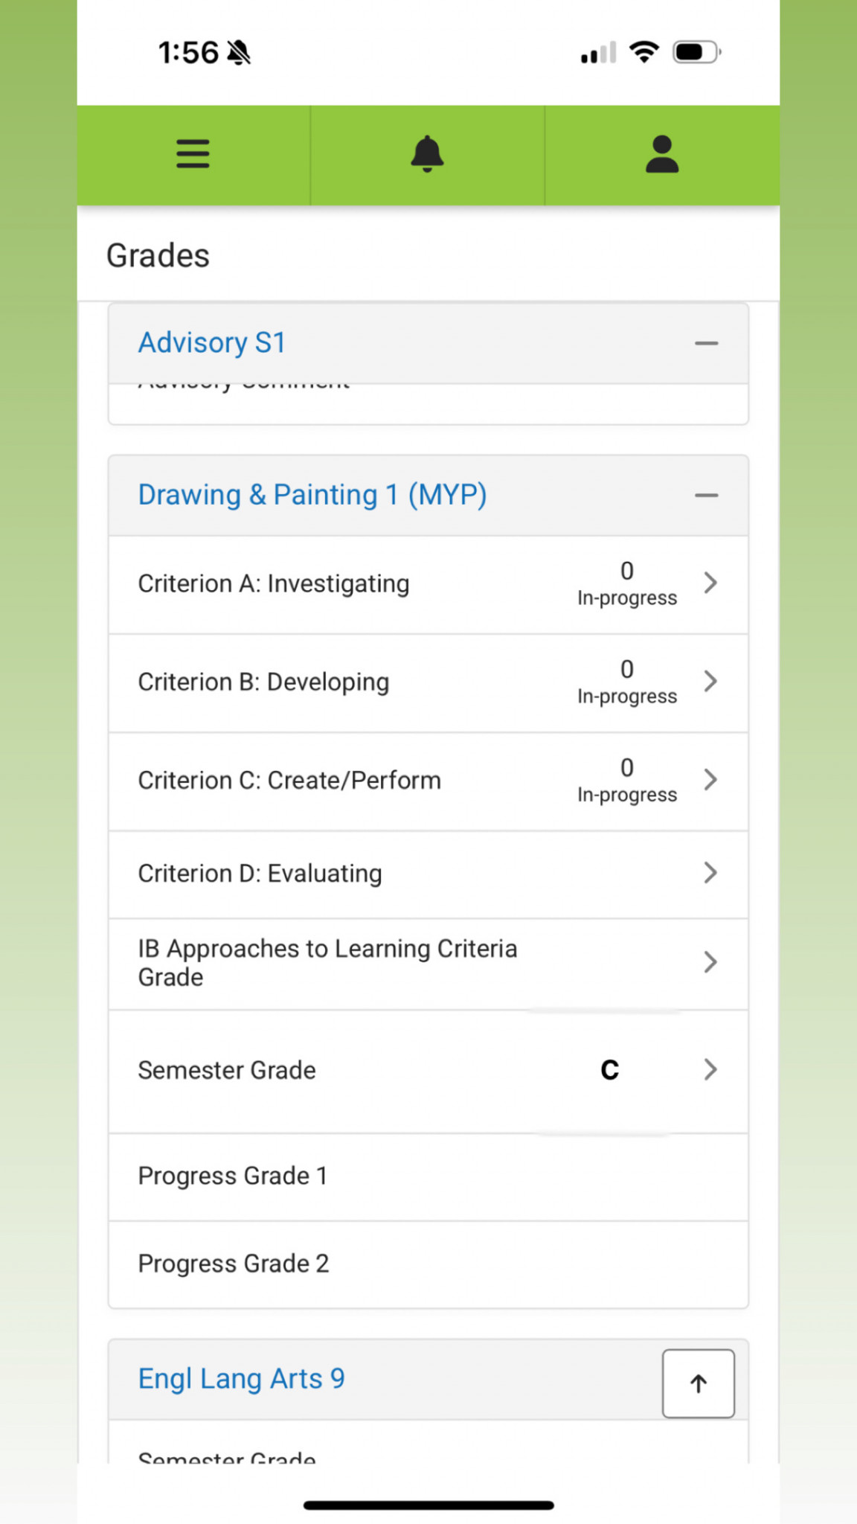The width and height of the screenshot is (857, 1524).
Task: View Semester Grade details
Action: [x=227, y=1070]
